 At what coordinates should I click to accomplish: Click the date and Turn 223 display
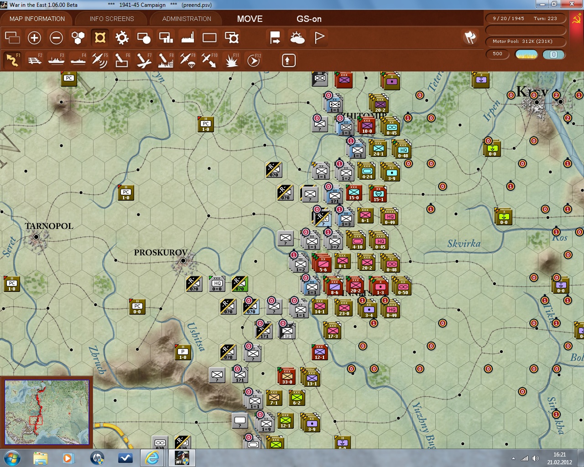tap(525, 19)
